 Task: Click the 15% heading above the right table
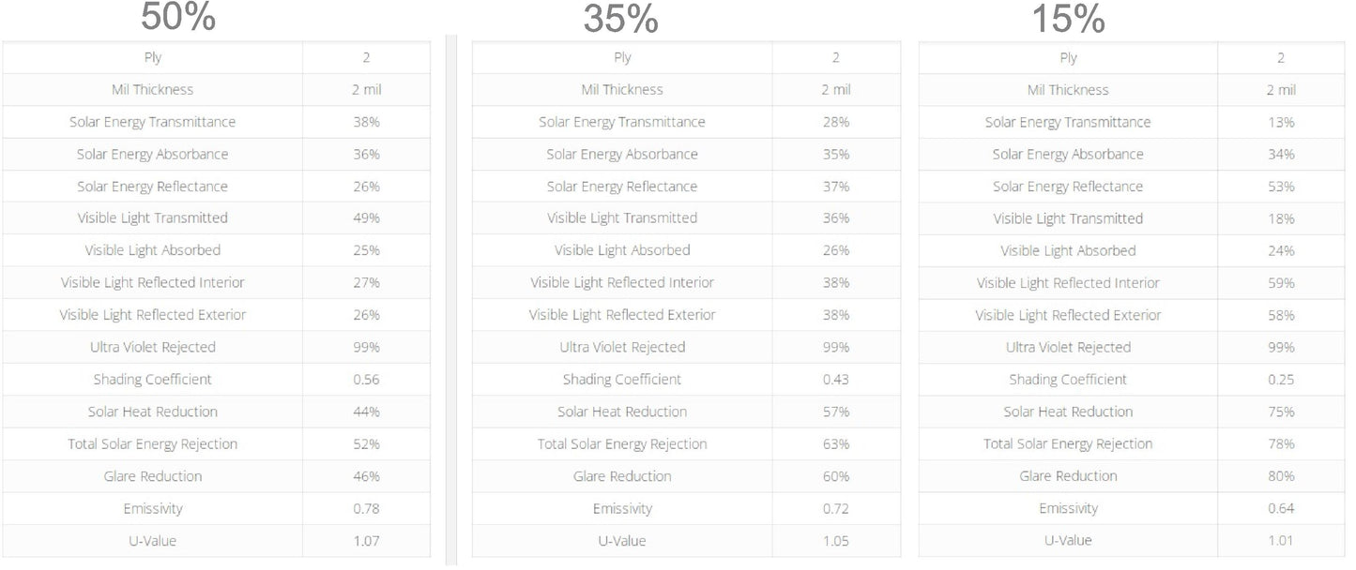coord(1068,19)
